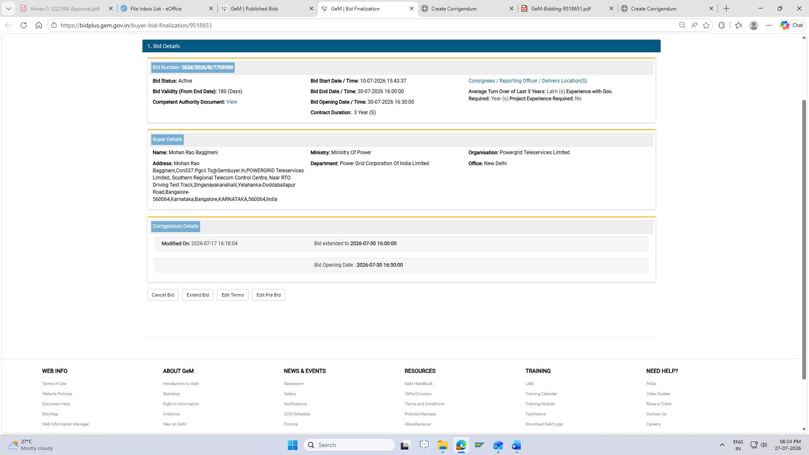Open File Explorer from taskbar
Viewport: 809px width, 455px height.
[x=442, y=445]
